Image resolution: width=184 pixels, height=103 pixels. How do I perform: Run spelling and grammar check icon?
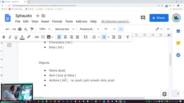click(26, 29)
